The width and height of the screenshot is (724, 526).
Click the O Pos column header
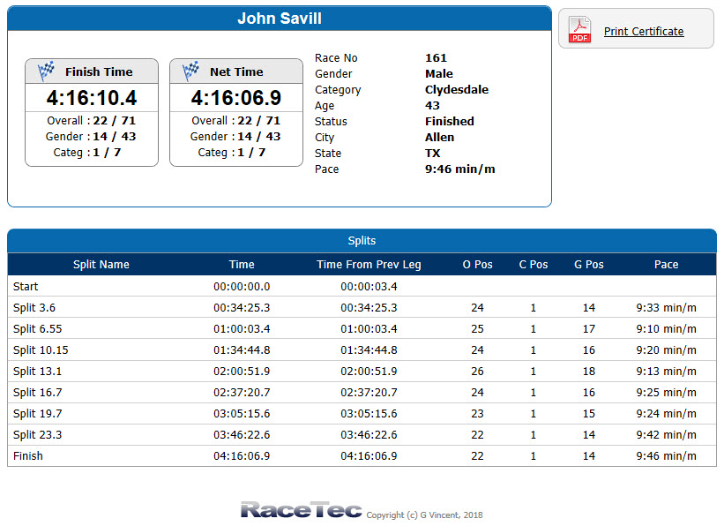point(477,265)
